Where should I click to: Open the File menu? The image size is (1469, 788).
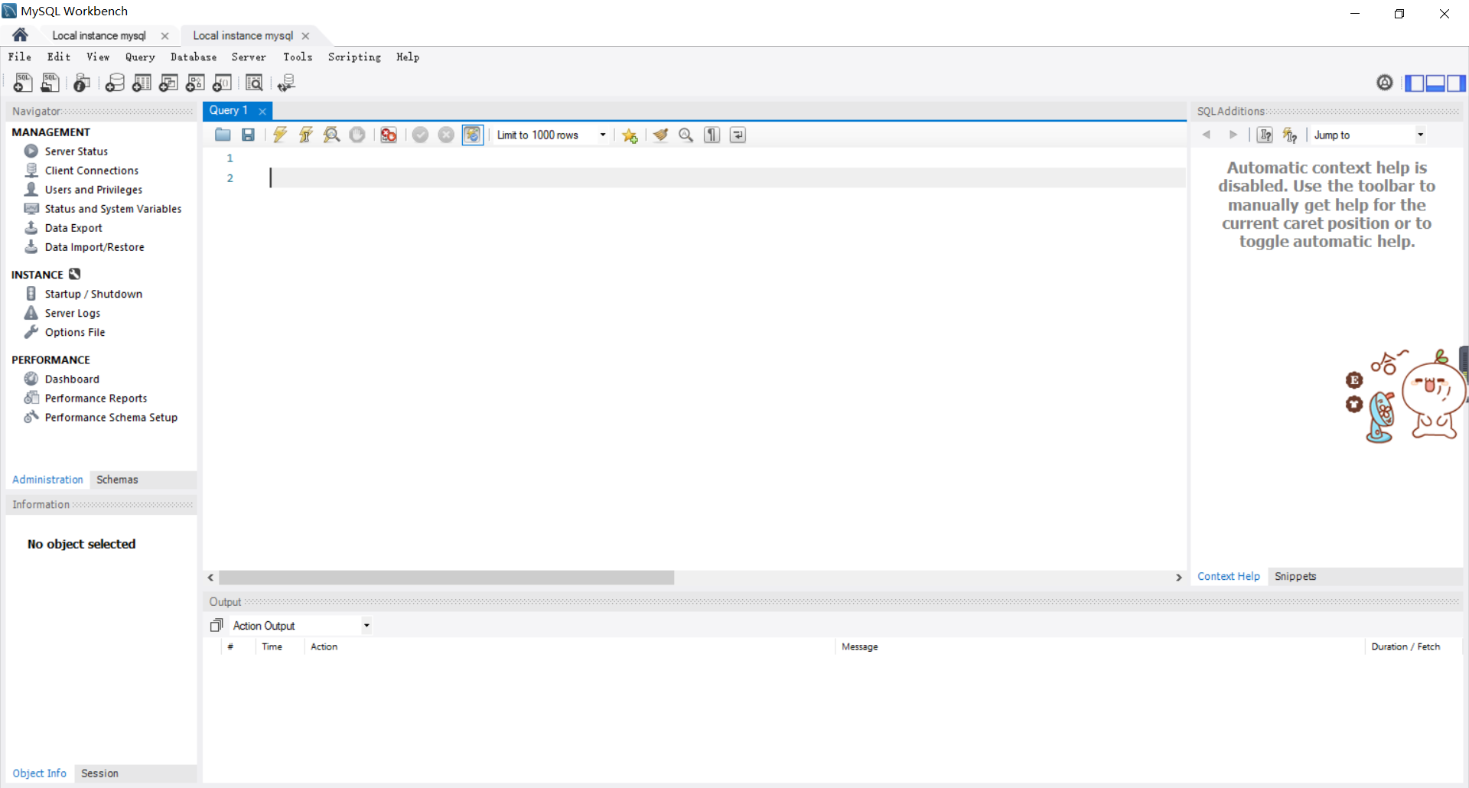pos(20,57)
